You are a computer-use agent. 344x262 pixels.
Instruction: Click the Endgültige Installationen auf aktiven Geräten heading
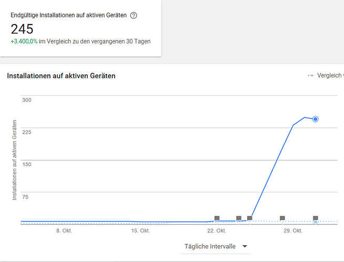68,15
